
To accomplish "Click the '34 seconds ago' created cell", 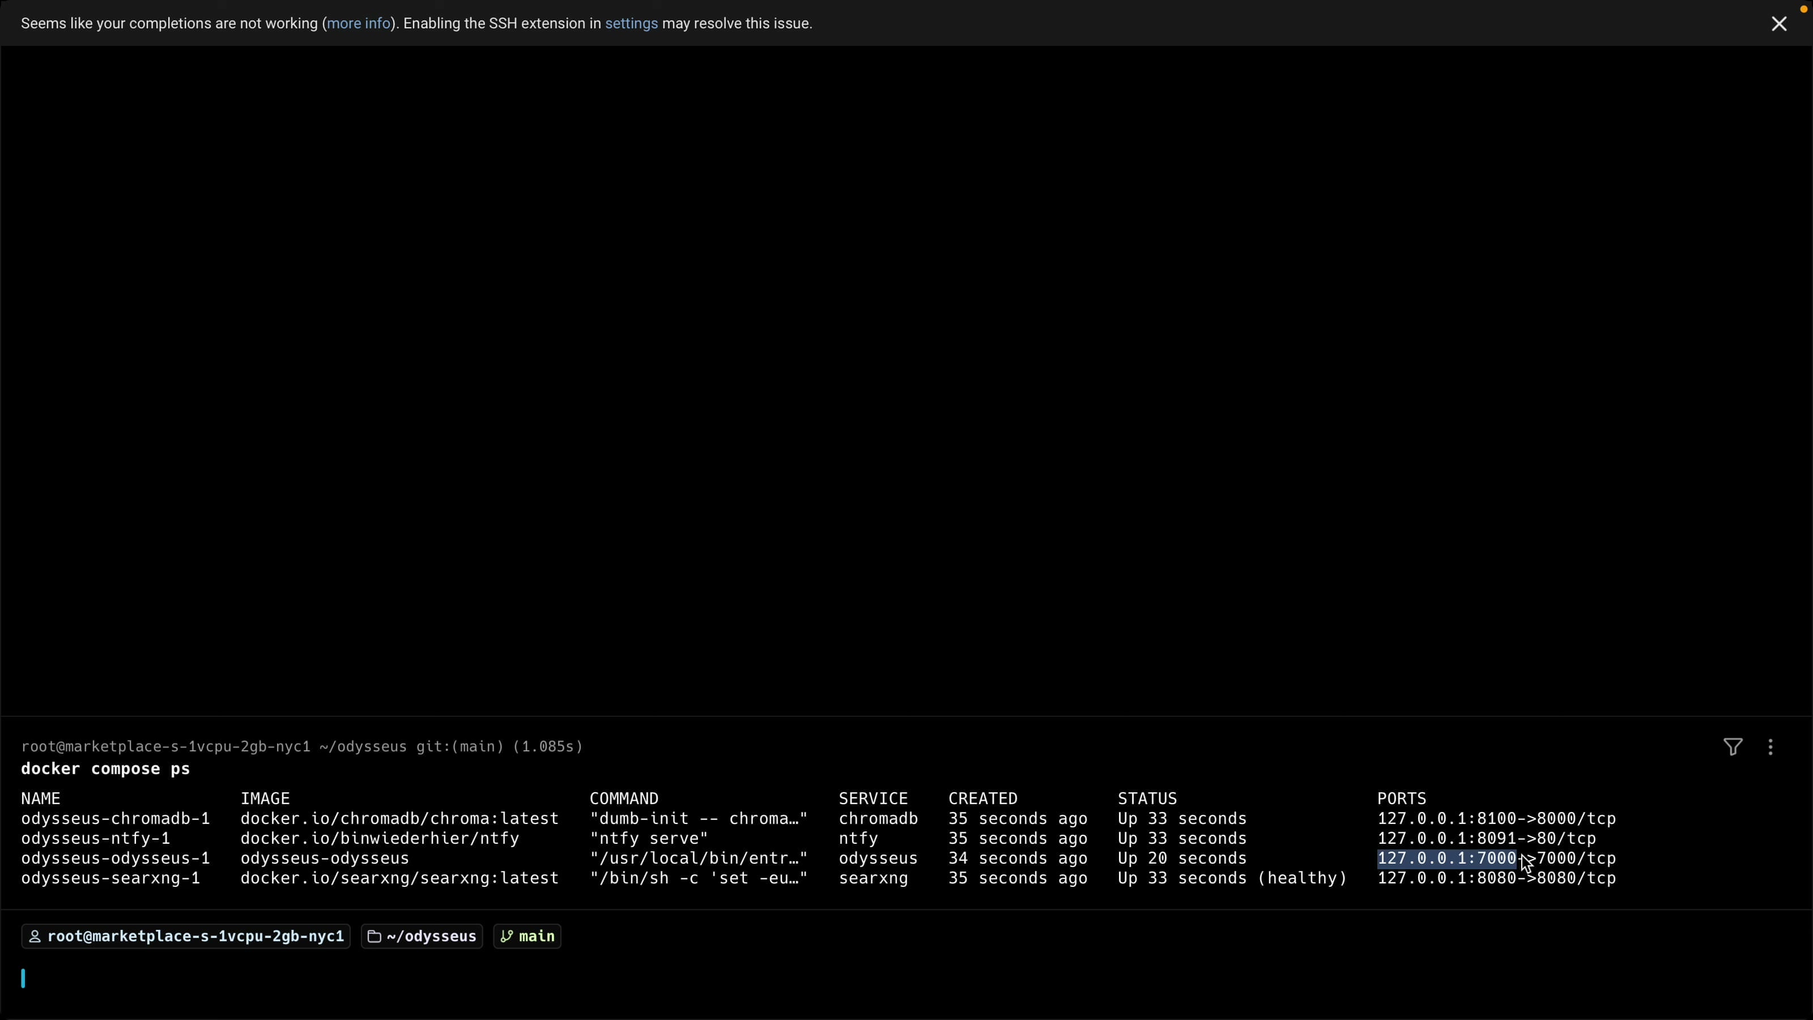I will (x=1018, y=858).
